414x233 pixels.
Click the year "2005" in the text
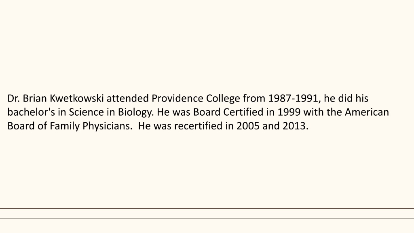(248, 126)
